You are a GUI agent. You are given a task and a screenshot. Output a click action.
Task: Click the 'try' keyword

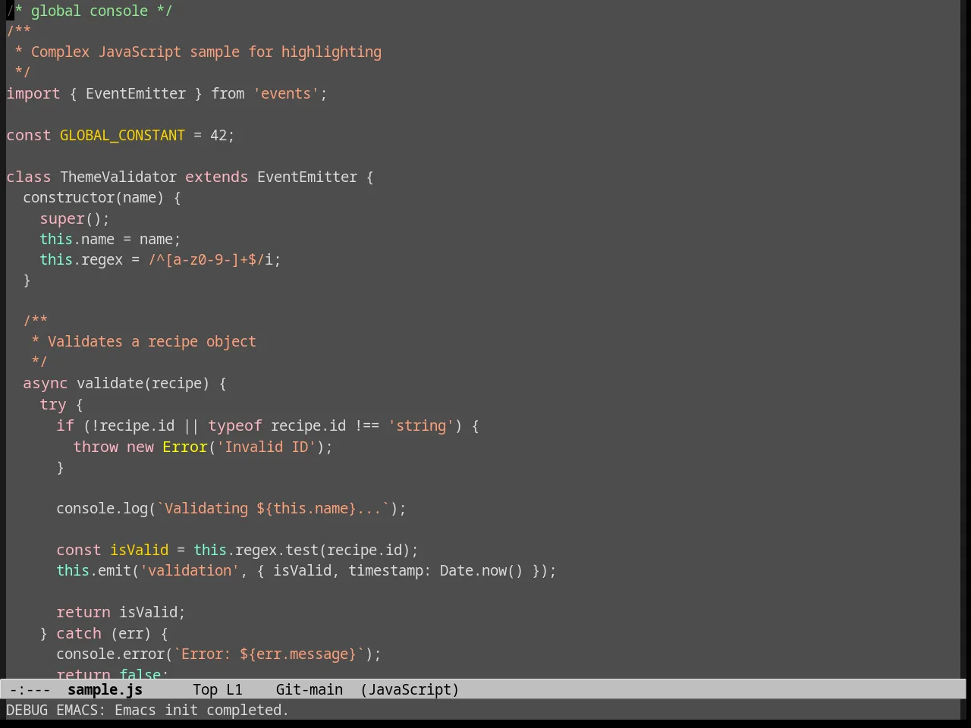click(x=52, y=404)
